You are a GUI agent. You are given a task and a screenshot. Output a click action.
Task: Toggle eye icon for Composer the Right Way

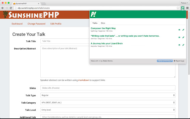click(x=179, y=30)
